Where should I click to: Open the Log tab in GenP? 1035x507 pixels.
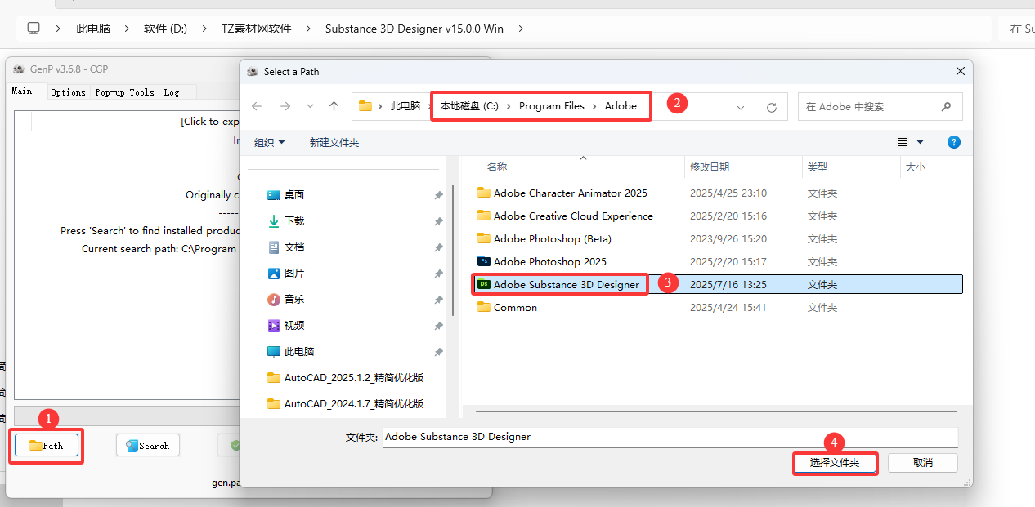coord(172,92)
